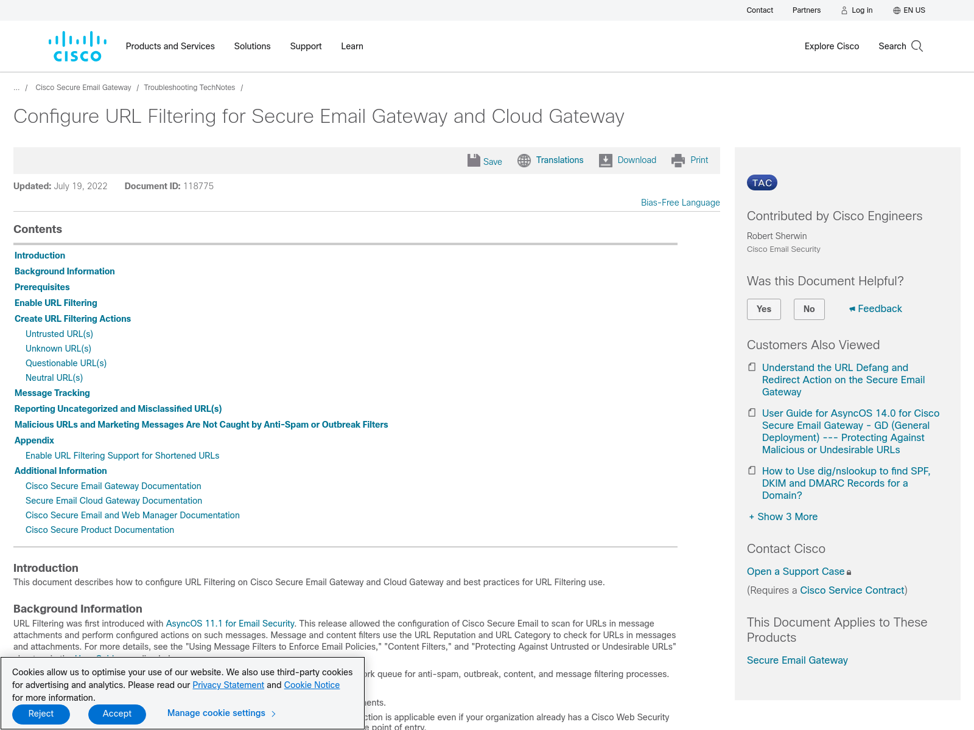Screen dimensions: 974x730
Task: Expand Show 3 More links
Action: pos(783,516)
